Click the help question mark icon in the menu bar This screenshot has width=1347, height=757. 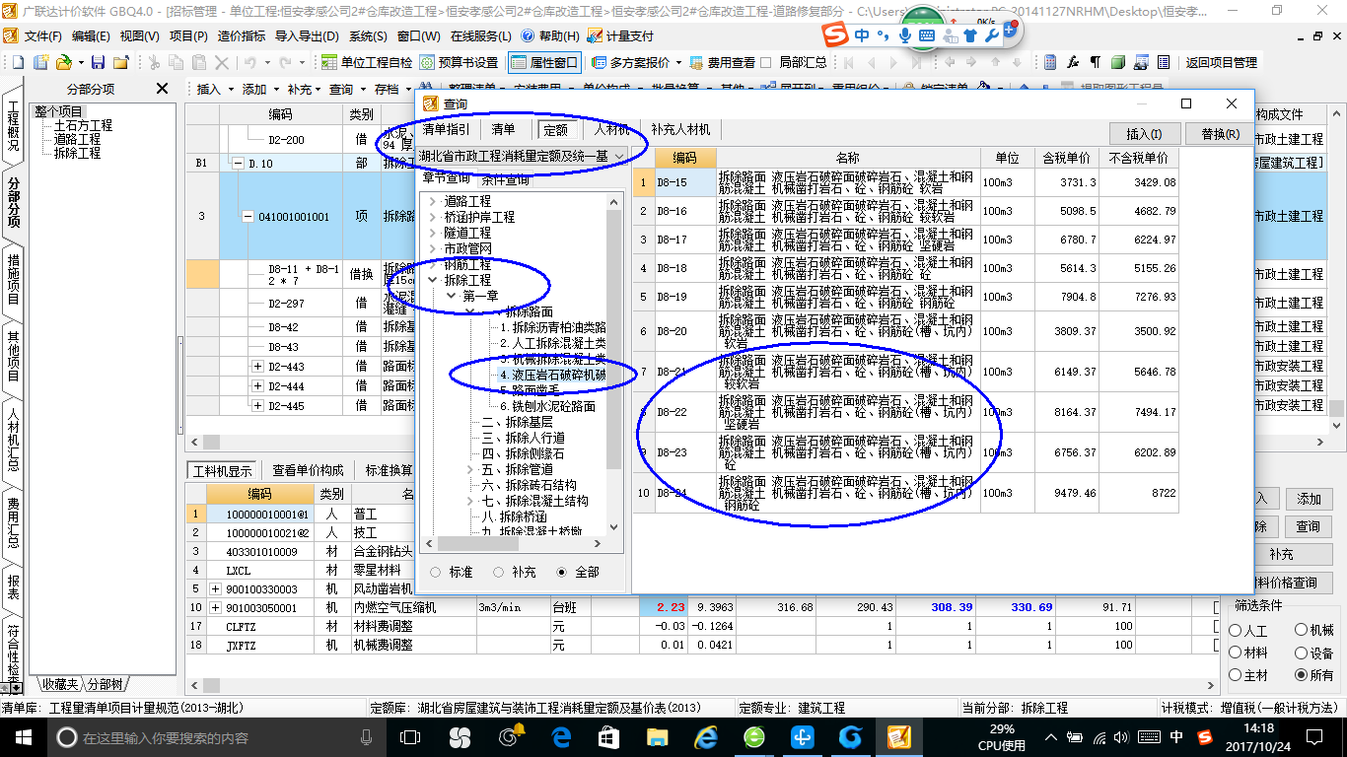(529, 35)
